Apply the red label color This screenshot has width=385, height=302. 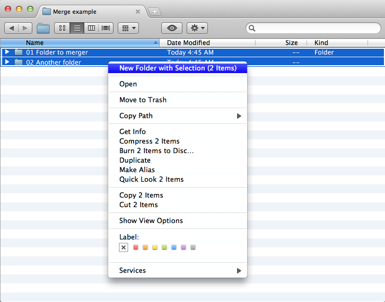pyautogui.click(x=136, y=247)
